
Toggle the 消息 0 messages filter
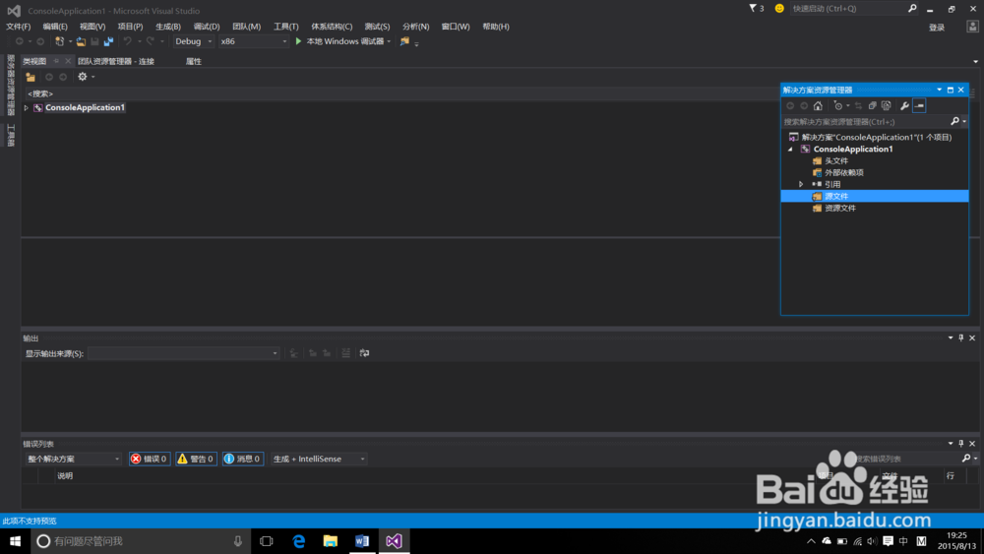click(242, 459)
